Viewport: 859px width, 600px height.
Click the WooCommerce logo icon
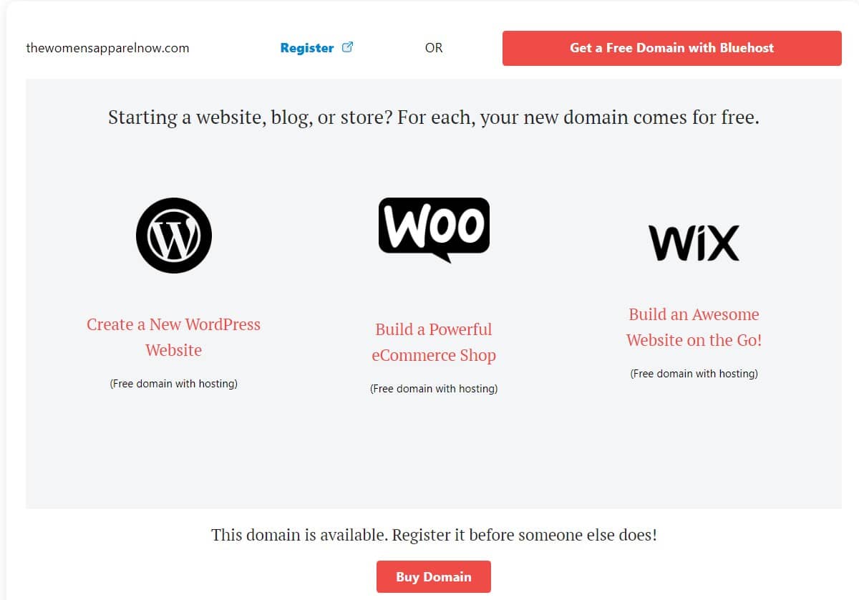click(434, 230)
